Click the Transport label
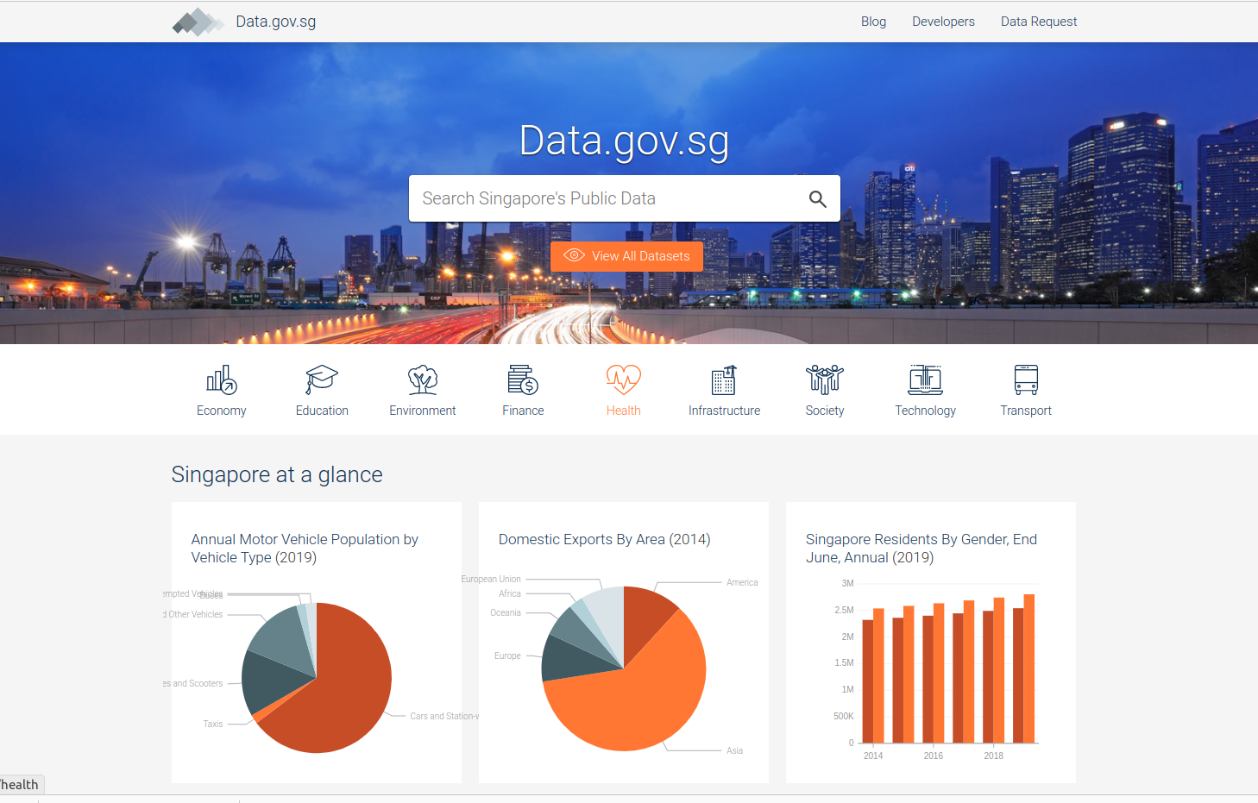 (1026, 411)
